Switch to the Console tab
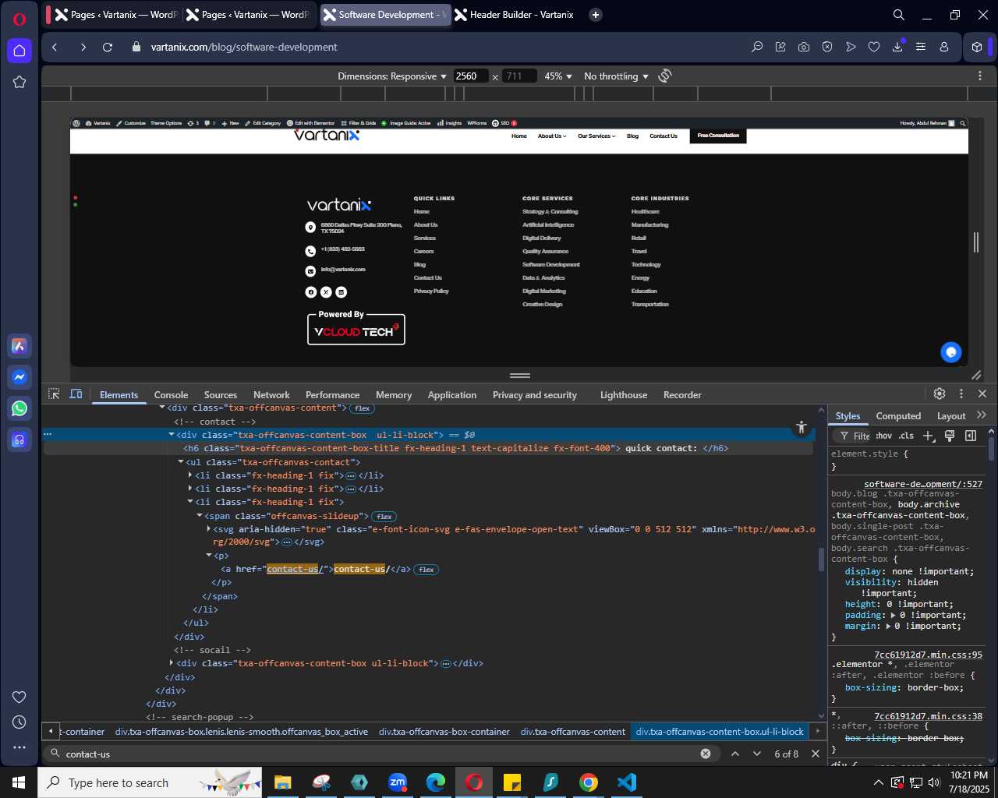The image size is (998, 798). (171, 395)
